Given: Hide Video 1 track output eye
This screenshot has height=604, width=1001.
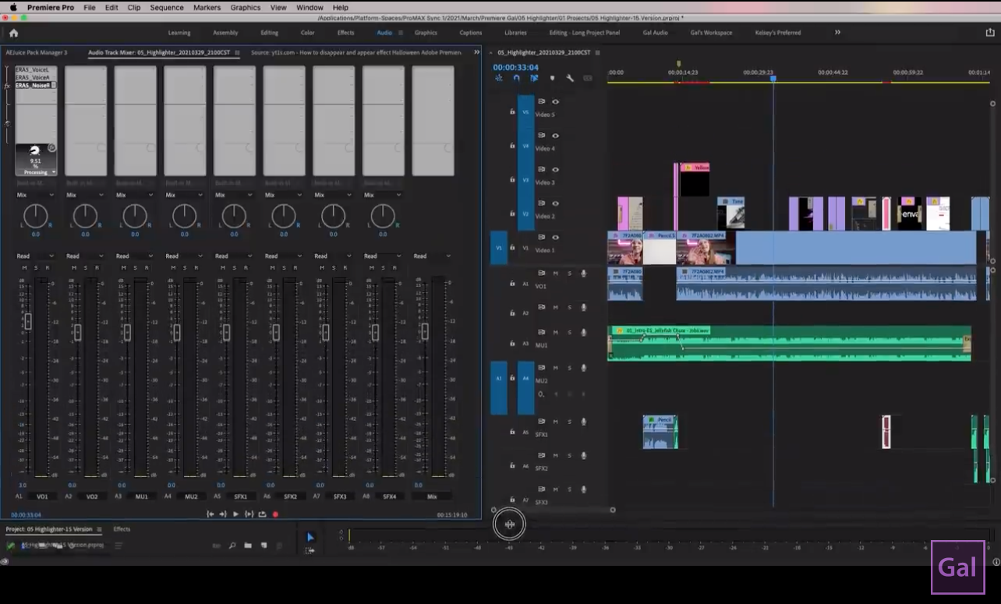Looking at the screenshot, I should pos(556,237).
